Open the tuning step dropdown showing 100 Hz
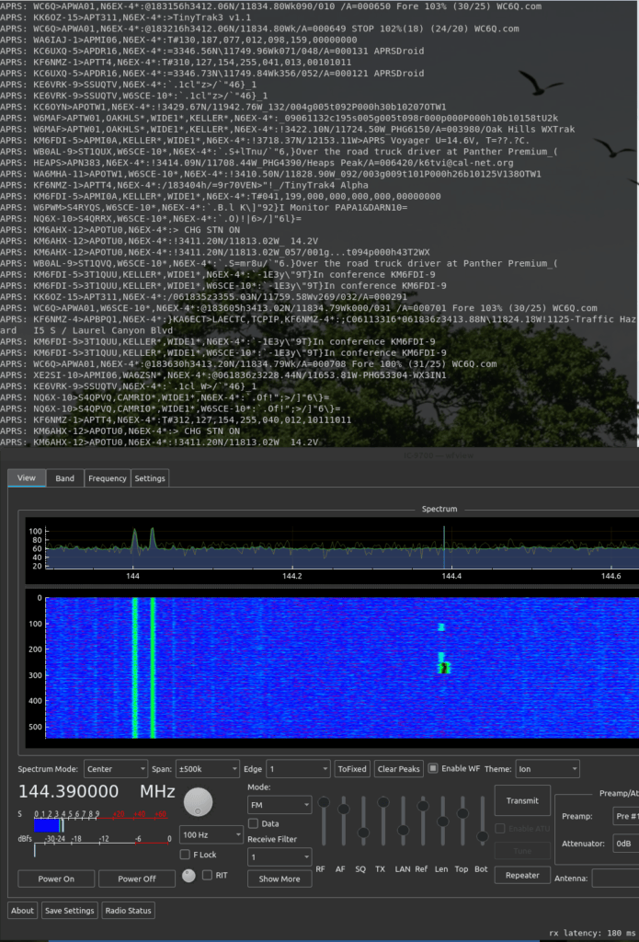The width and height of the screenshot is (639, 942). pos(211,834)
